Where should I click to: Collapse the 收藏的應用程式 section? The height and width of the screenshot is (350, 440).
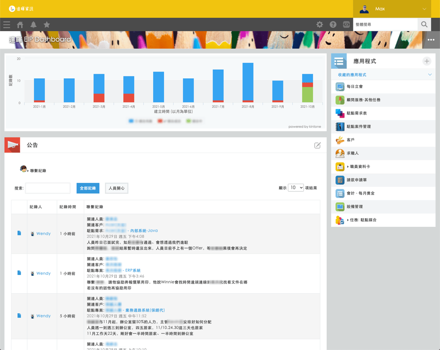click(x=429, y=75)
